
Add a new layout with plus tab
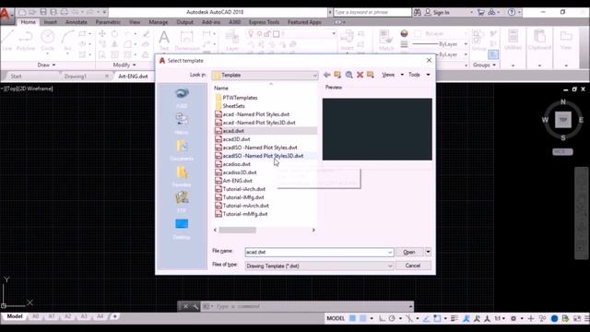pyautogui.click(x=114, y=316)
